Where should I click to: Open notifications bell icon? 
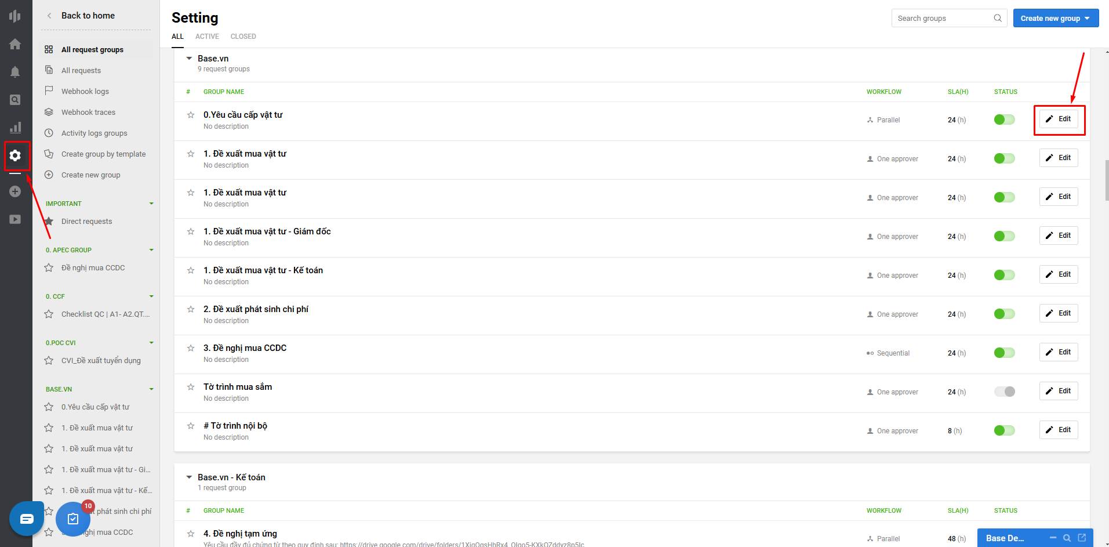point(15,72)
